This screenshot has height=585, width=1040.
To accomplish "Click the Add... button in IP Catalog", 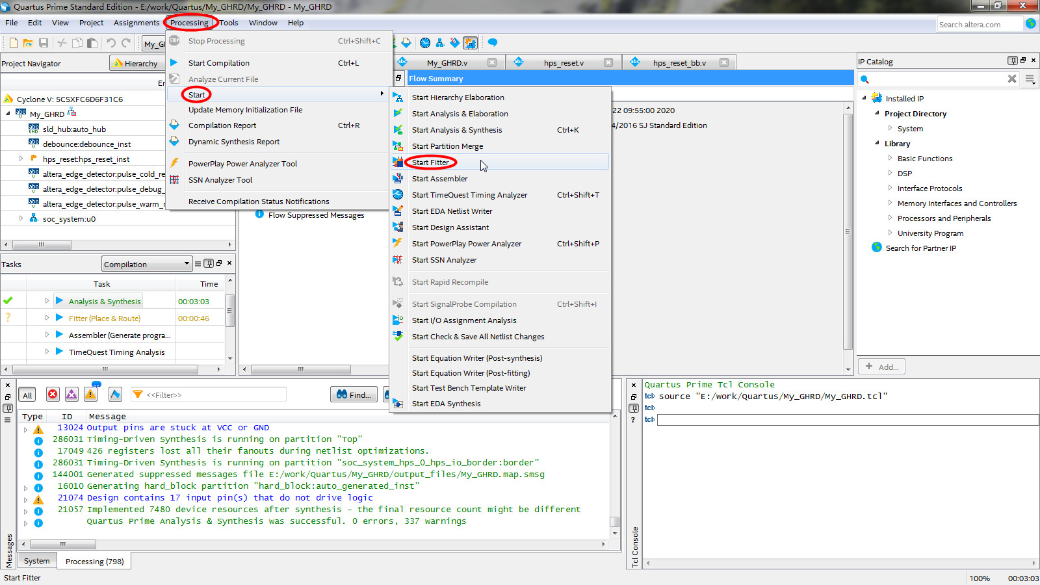I will (881, 367).
